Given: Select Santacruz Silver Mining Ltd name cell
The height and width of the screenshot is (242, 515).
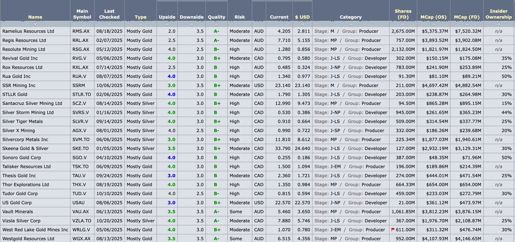Looking at the screenshot, I should click(32, 104).
